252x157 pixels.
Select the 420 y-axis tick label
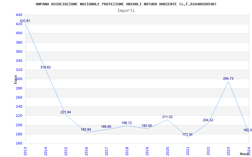click(x=19, y=24)
